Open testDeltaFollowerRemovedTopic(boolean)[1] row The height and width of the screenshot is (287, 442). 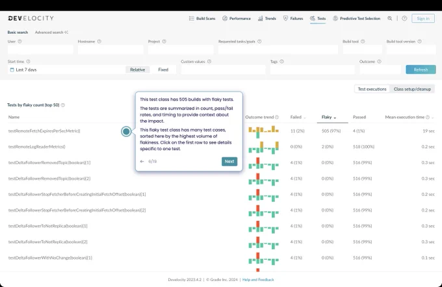point(221,162)
